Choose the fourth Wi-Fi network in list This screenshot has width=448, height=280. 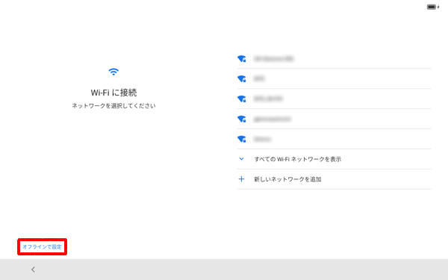(x=334, y=119)
